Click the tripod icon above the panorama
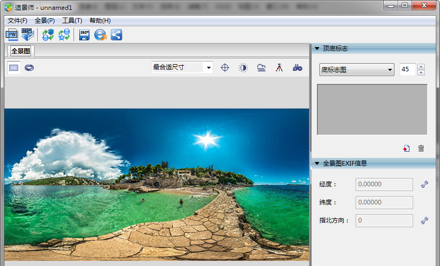Screen dimensions: 440x266 tap(279, 67)
